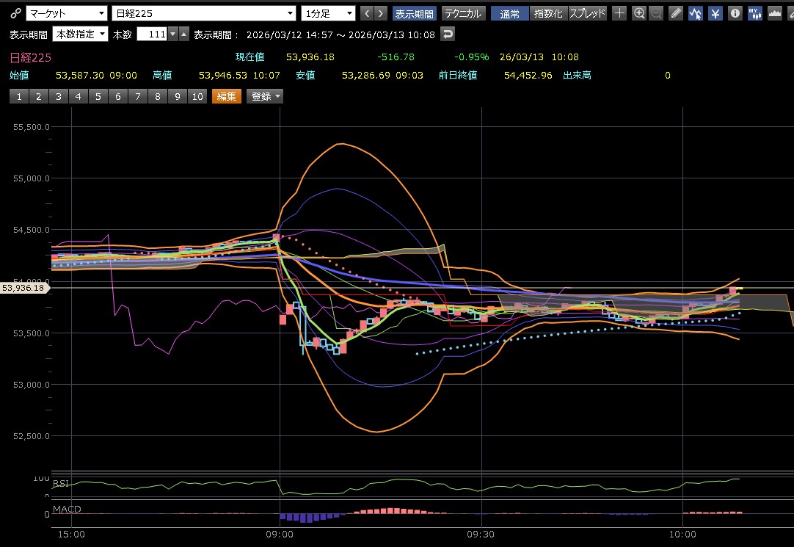Open the info icon
Image resolution: width=794 pixels, height=547 pixels.
coord(735,13)
